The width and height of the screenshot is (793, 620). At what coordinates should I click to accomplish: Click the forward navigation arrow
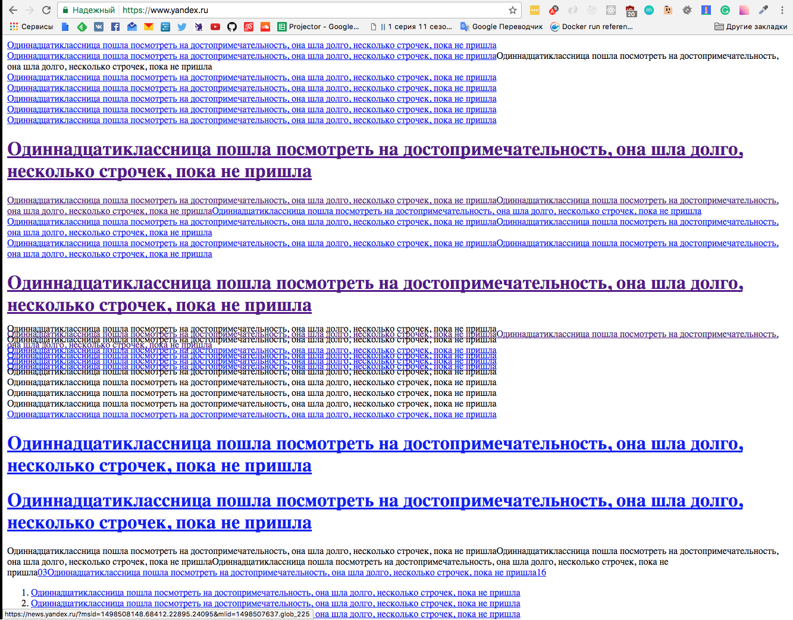[x=30, y=10]
